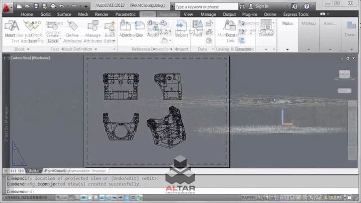The height and width of the screenshot is (203, 361).
Task: Switch to the Solid ribbon tab
Action: (x=46, y=14)
